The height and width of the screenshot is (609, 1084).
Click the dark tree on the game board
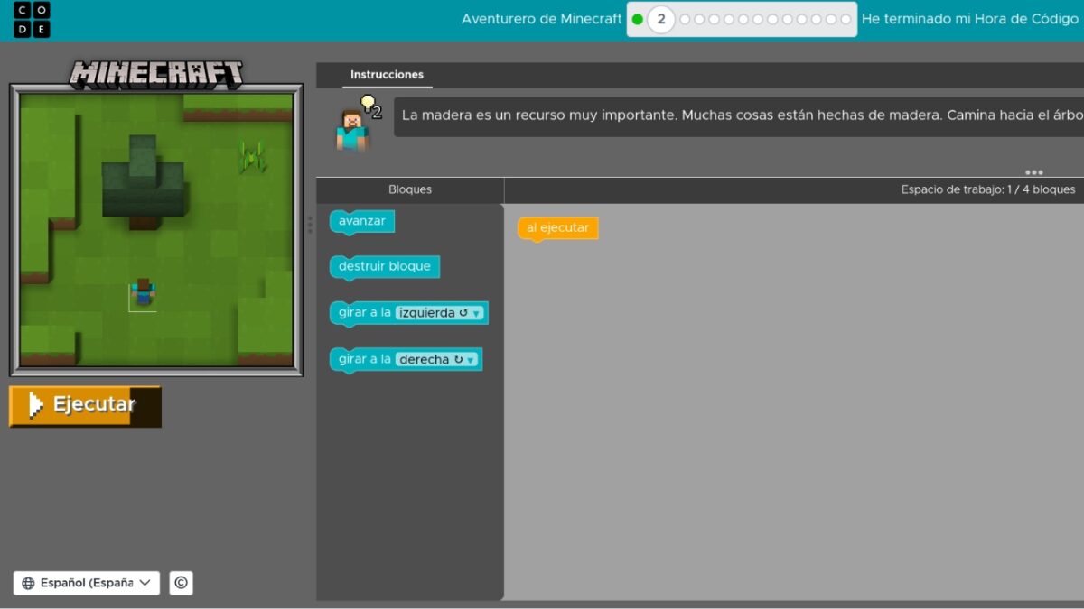tap(143, 181)
